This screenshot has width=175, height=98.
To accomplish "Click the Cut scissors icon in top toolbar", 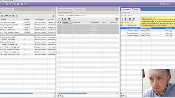I will click(x=4, y=4).
